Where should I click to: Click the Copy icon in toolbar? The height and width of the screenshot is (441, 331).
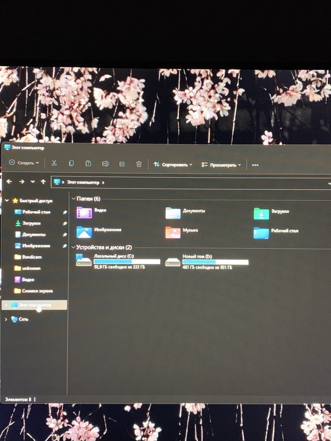pyautogui.click(x=71, y=163)
